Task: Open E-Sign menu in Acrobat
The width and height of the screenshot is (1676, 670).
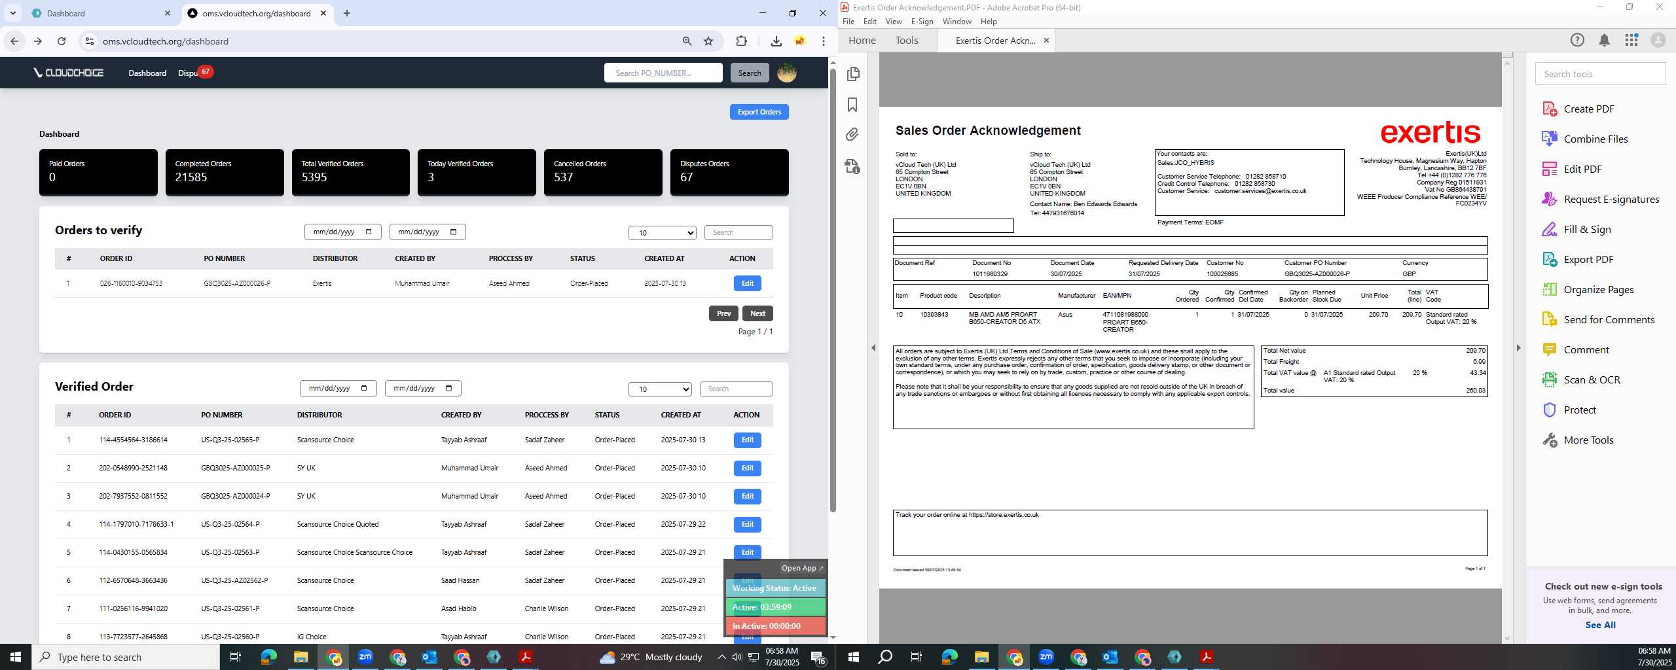Action: (x=922, y=22)
